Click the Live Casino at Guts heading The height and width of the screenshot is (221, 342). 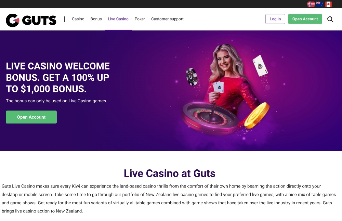tap(170, 173)
